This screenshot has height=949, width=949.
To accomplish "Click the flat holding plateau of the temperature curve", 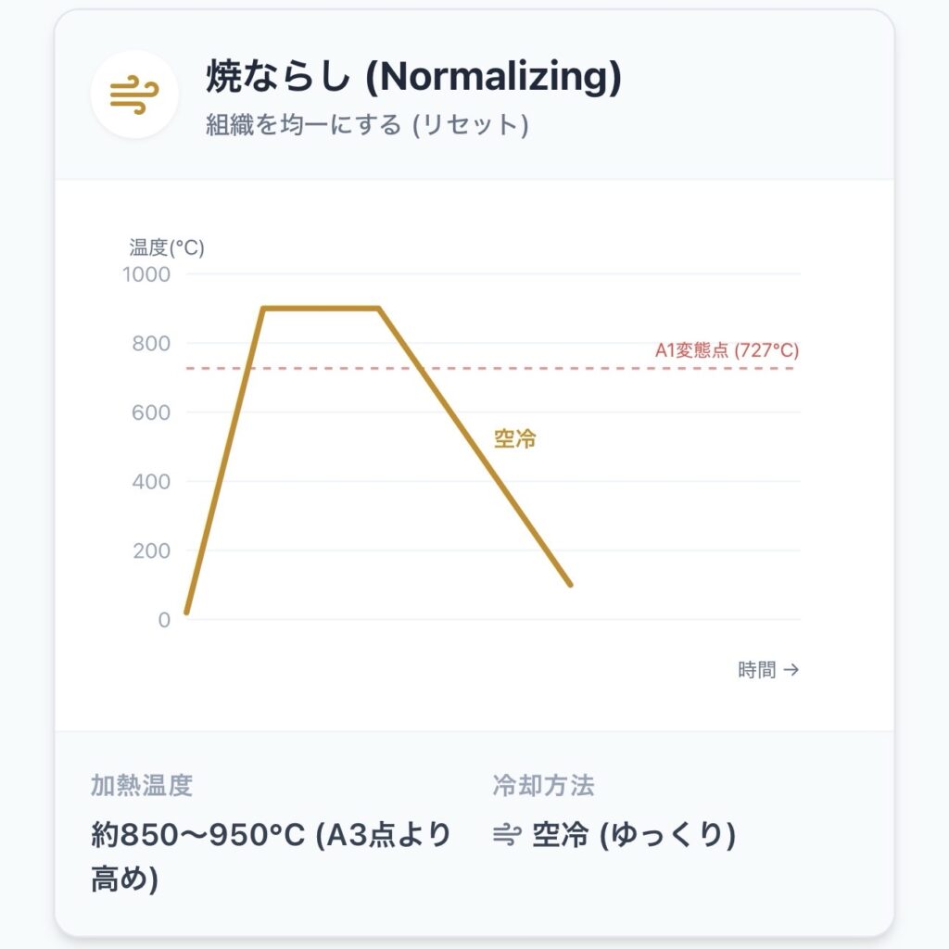I will 322,309.
